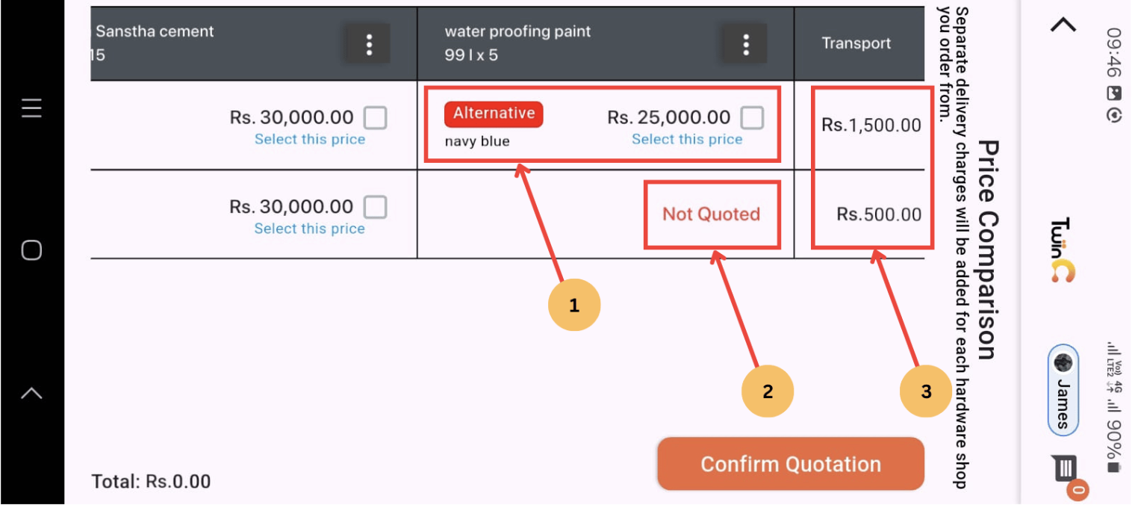Tap the Not Quoted cell
The height and width of the screenshot is (505, 1132).
coord(712,214)
